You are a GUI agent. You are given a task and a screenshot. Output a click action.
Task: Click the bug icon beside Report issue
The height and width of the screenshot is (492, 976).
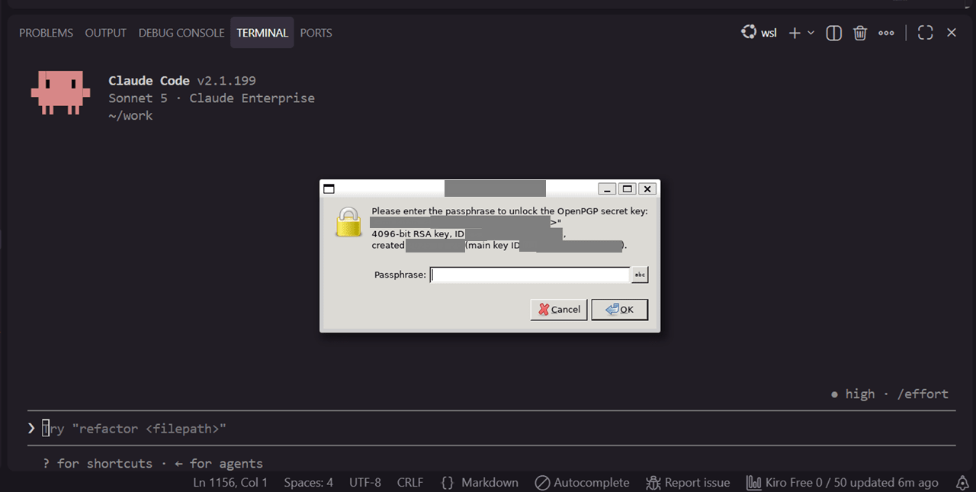click(653, 483)
